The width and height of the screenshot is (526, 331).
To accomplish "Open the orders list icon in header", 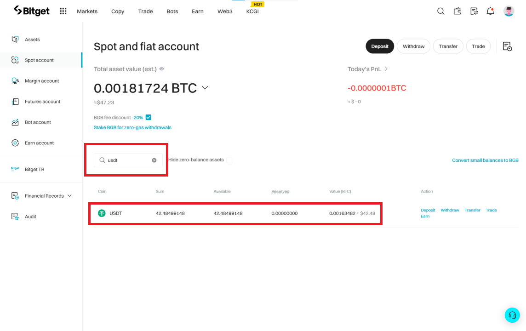I will [x=474, y=11].
